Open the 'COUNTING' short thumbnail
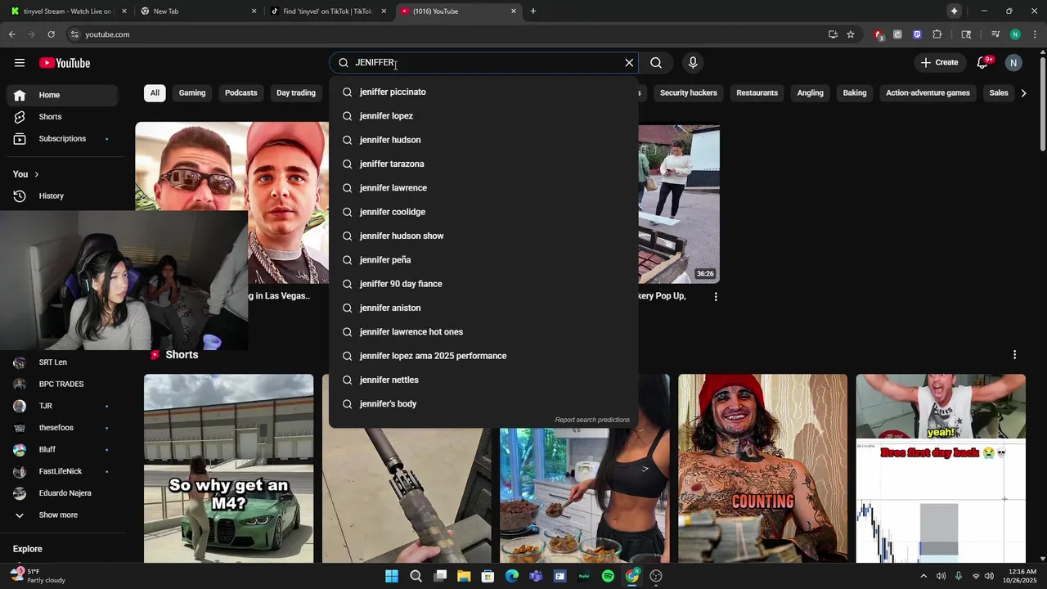Image resolution: width=1047 pixels, height=589 pixels. pos(762,469)
